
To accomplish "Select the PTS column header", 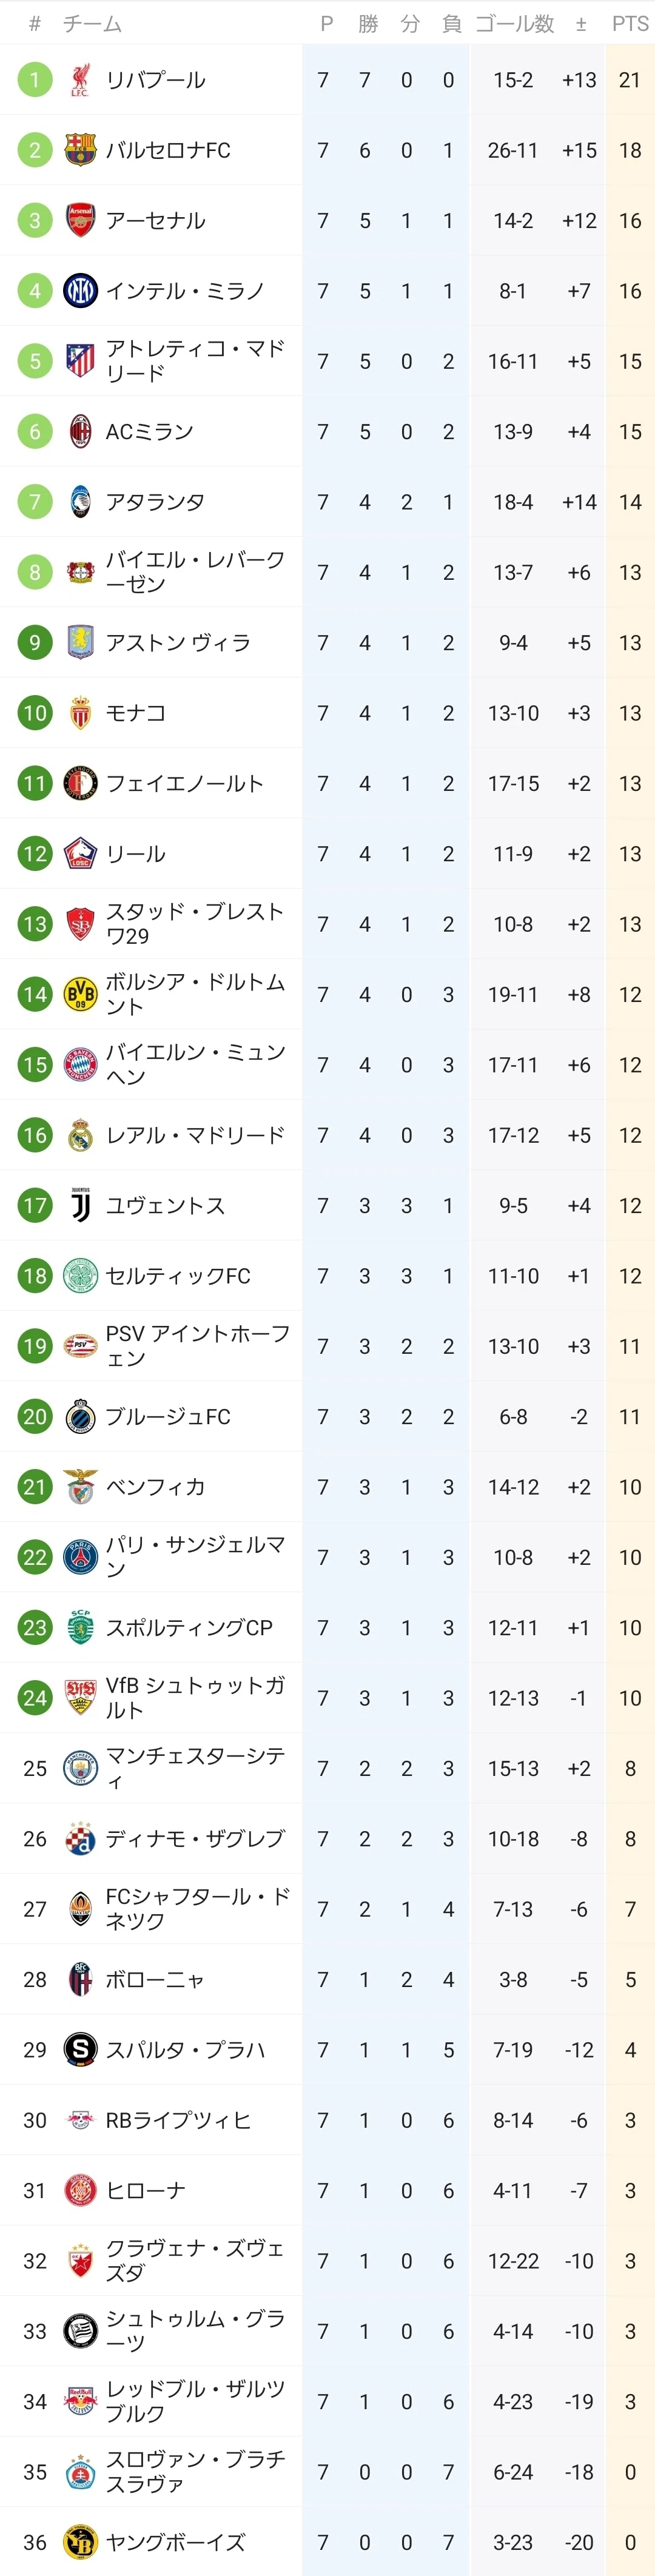I will coord(630,24).
